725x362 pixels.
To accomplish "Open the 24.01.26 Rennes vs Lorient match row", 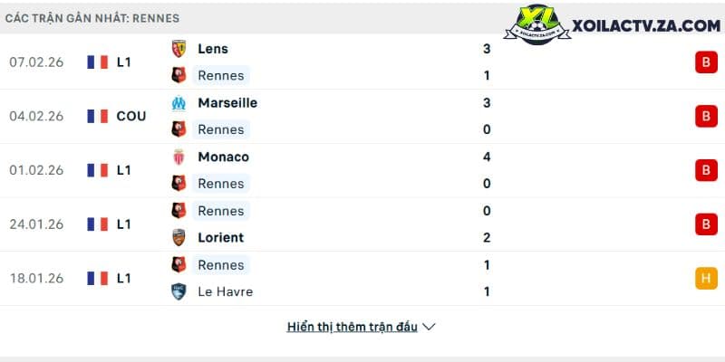I will [362, 224].
